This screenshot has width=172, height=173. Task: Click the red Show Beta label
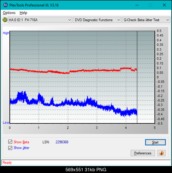point(21,142)
